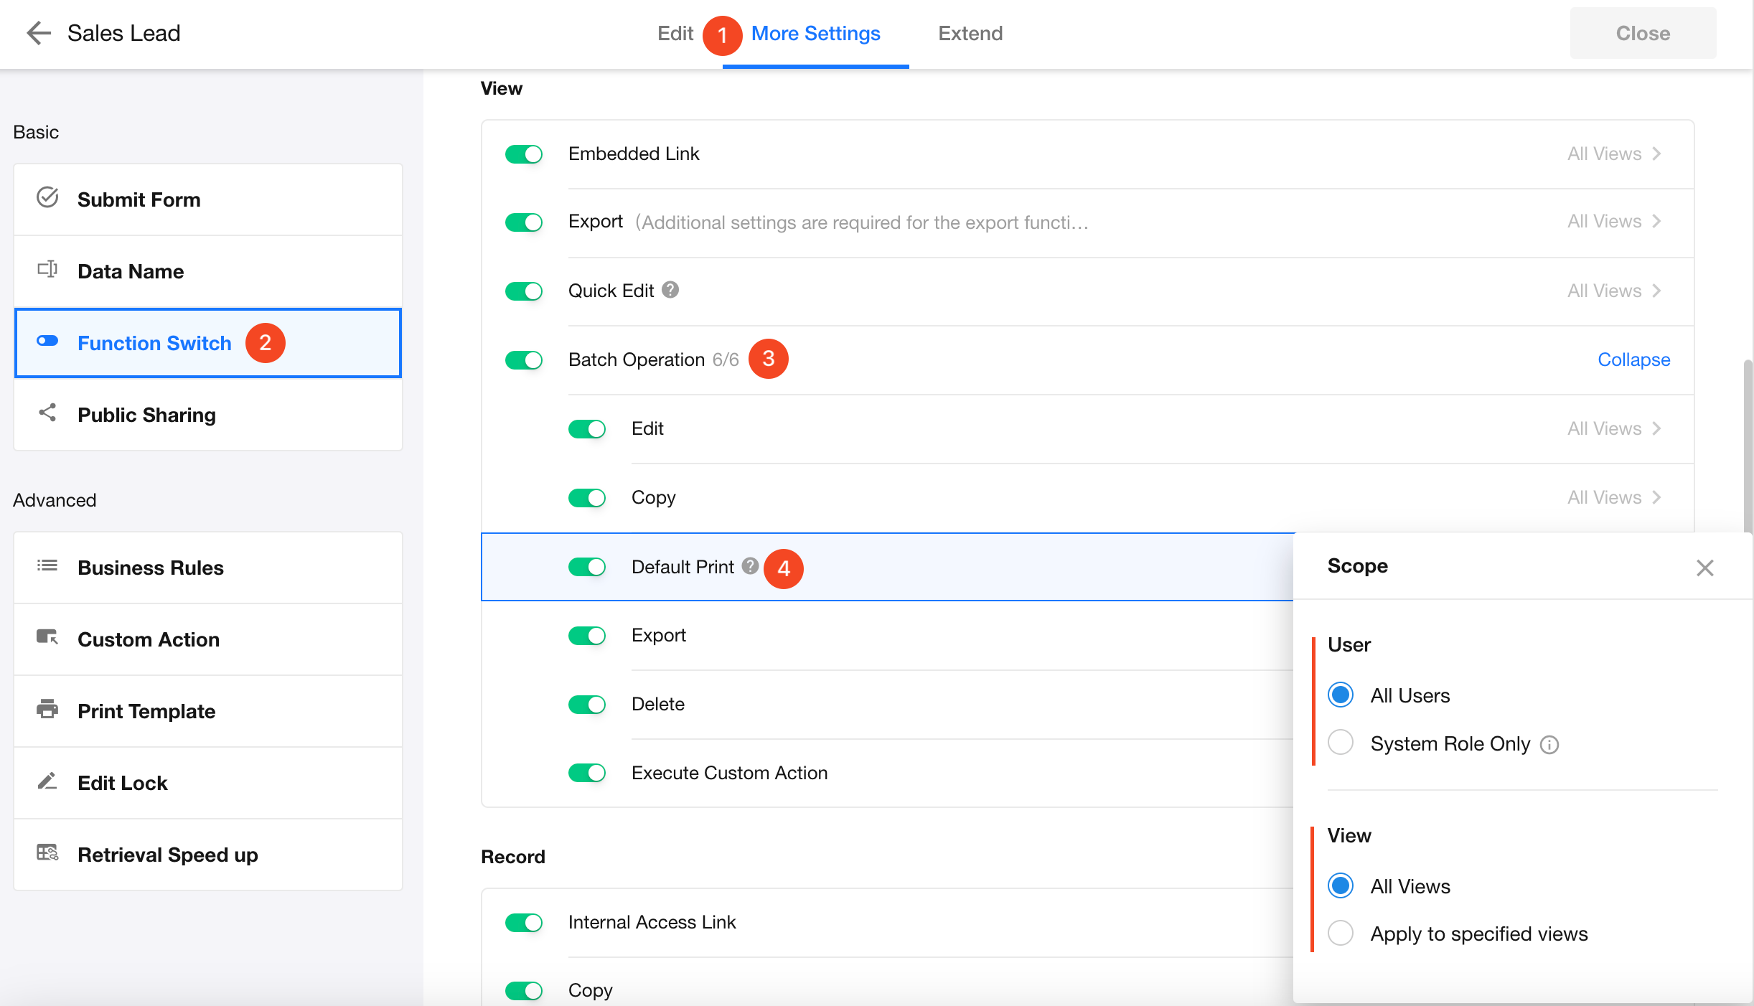Screen dimensions: 1754x1006
Task: Click the Edit Lock pencil icon
Action: click(x=47, y=781)
